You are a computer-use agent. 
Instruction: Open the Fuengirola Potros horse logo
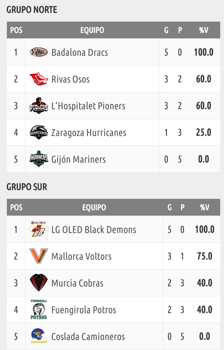39,310
